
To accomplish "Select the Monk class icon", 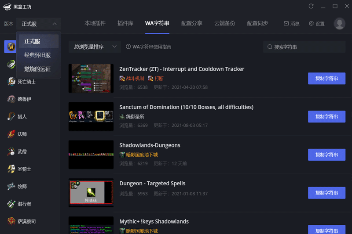I will (x=11, y=152).
